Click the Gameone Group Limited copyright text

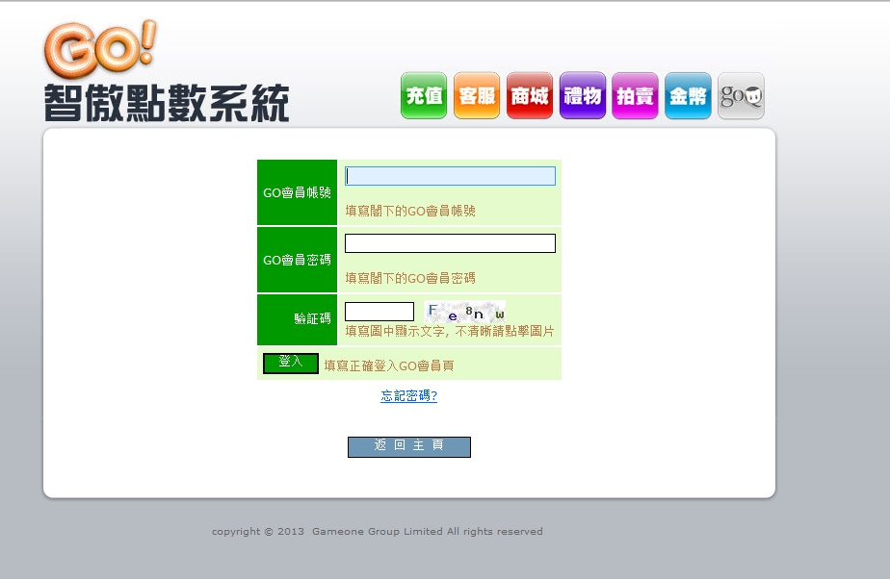378,532
